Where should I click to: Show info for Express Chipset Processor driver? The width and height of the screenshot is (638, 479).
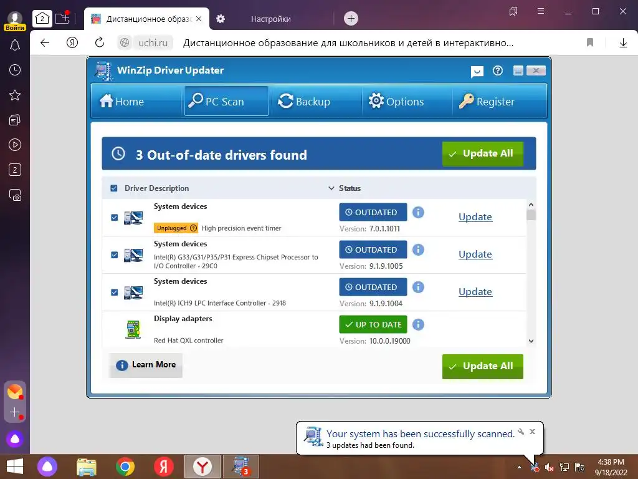click(x=418, y=249)
